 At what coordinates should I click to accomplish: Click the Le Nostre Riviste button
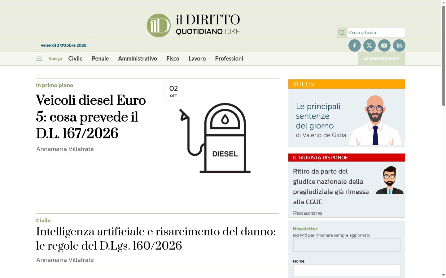coord(382,59)
